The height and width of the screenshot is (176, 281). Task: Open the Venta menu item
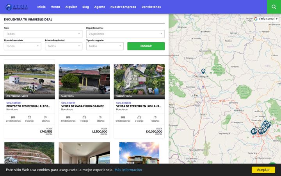tap(55, 7)
